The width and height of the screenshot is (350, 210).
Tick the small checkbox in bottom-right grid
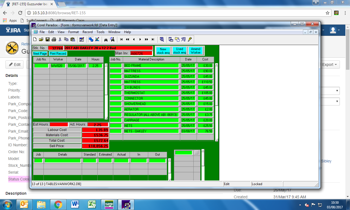click(196, 153)
